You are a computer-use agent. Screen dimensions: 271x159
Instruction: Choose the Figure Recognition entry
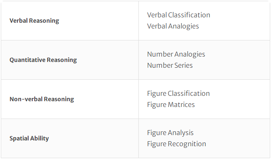[176, 144]
